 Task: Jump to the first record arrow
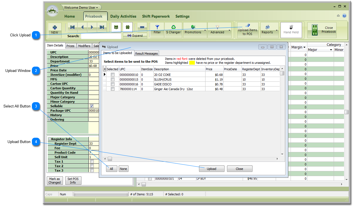pyautogui.click(x=73, y=27)
